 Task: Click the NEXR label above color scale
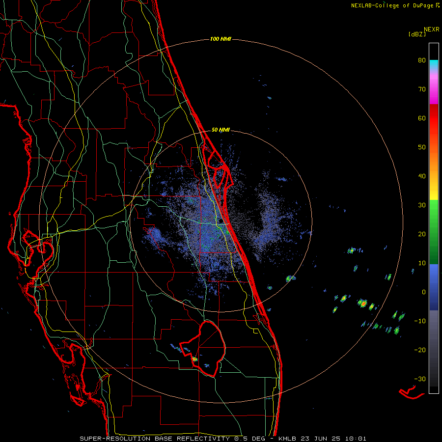click(x=432, y=29)
